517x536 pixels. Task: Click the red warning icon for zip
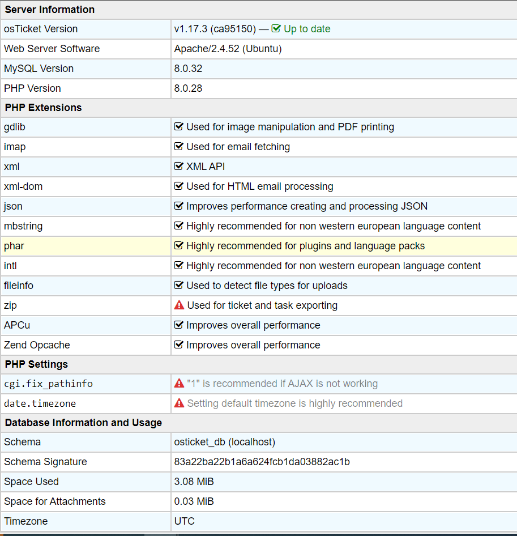(179, 305)
